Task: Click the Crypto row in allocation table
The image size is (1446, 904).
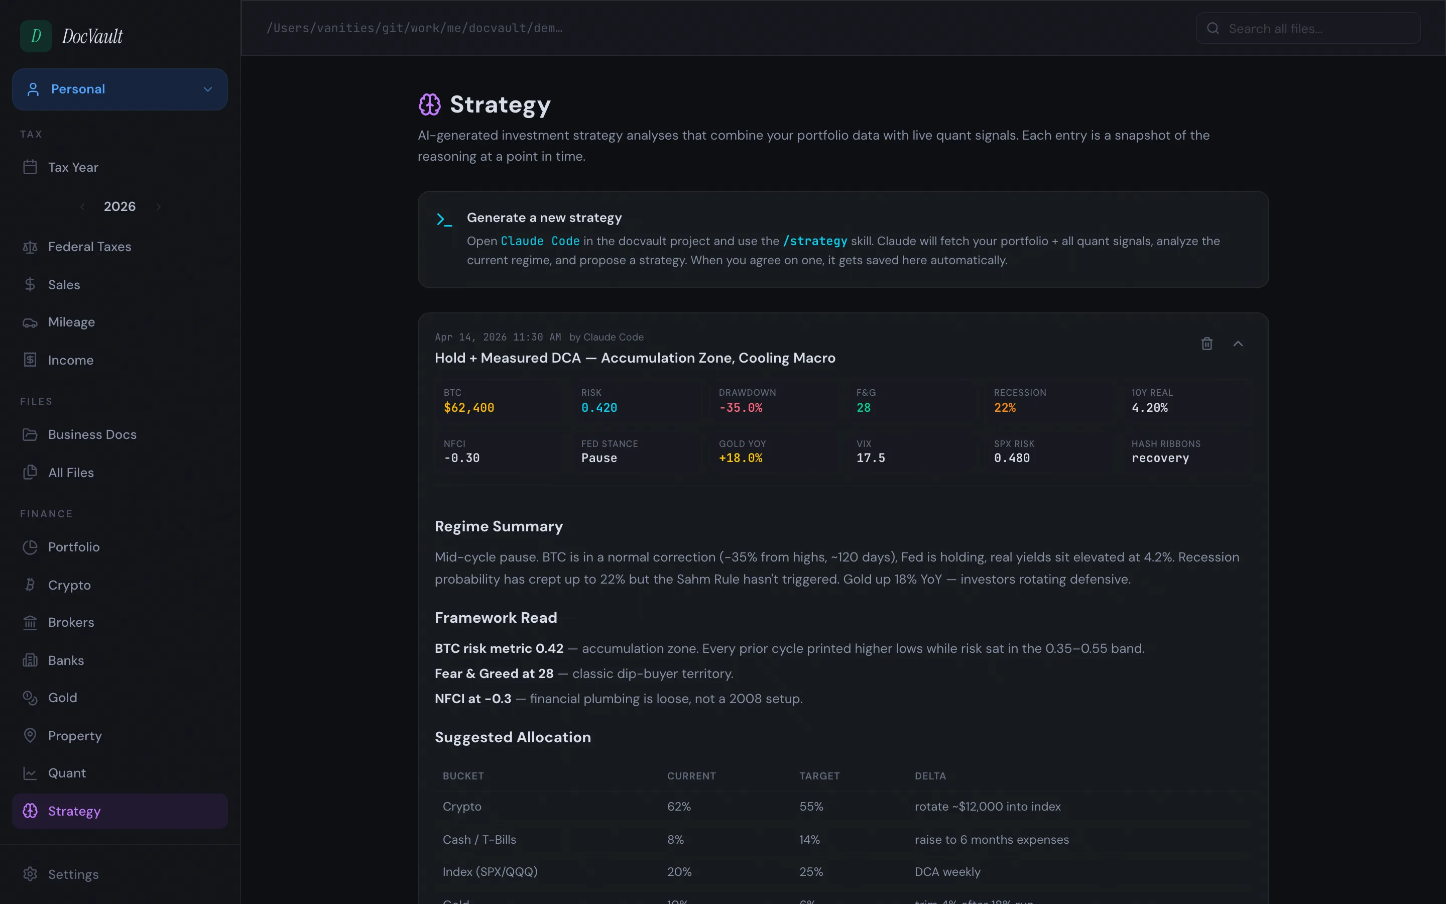Action: pos(843,807)
